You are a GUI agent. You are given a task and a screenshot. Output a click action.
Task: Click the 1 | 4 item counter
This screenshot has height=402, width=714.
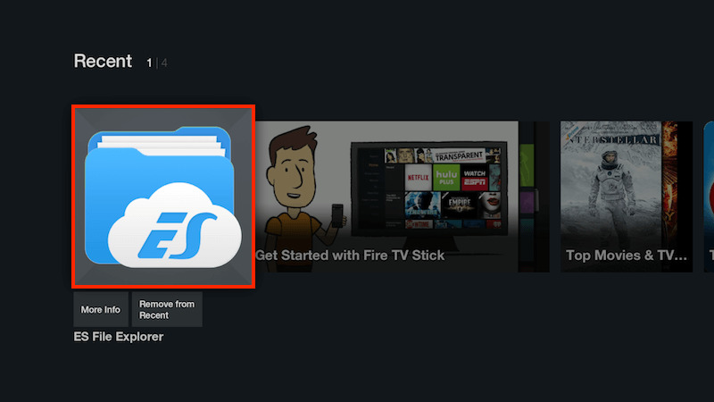[157, 63]
